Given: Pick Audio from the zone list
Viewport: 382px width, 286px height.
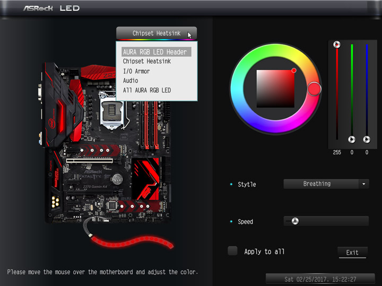Looking at the screenshot, I should 131,81.
